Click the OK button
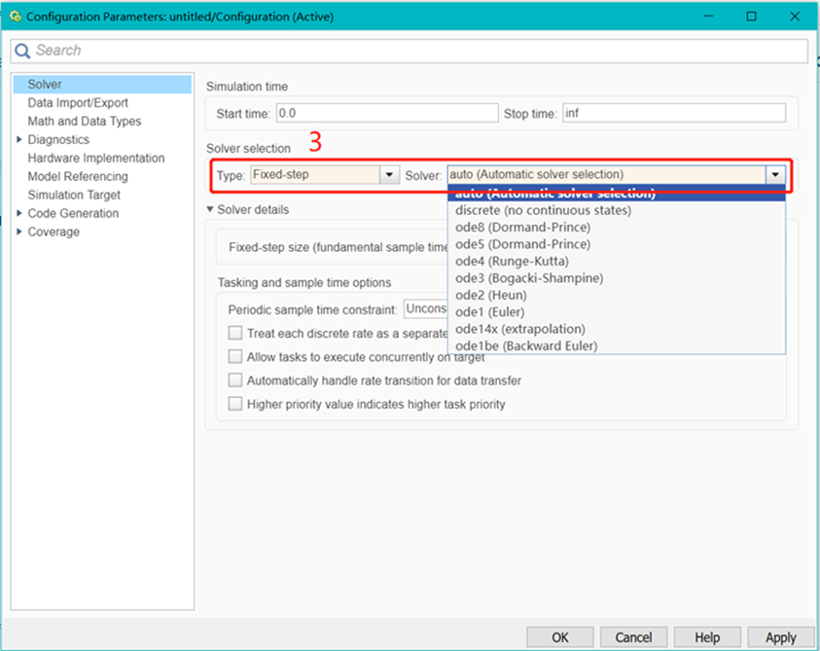This screenshot has width=820, height=651. 560,637
